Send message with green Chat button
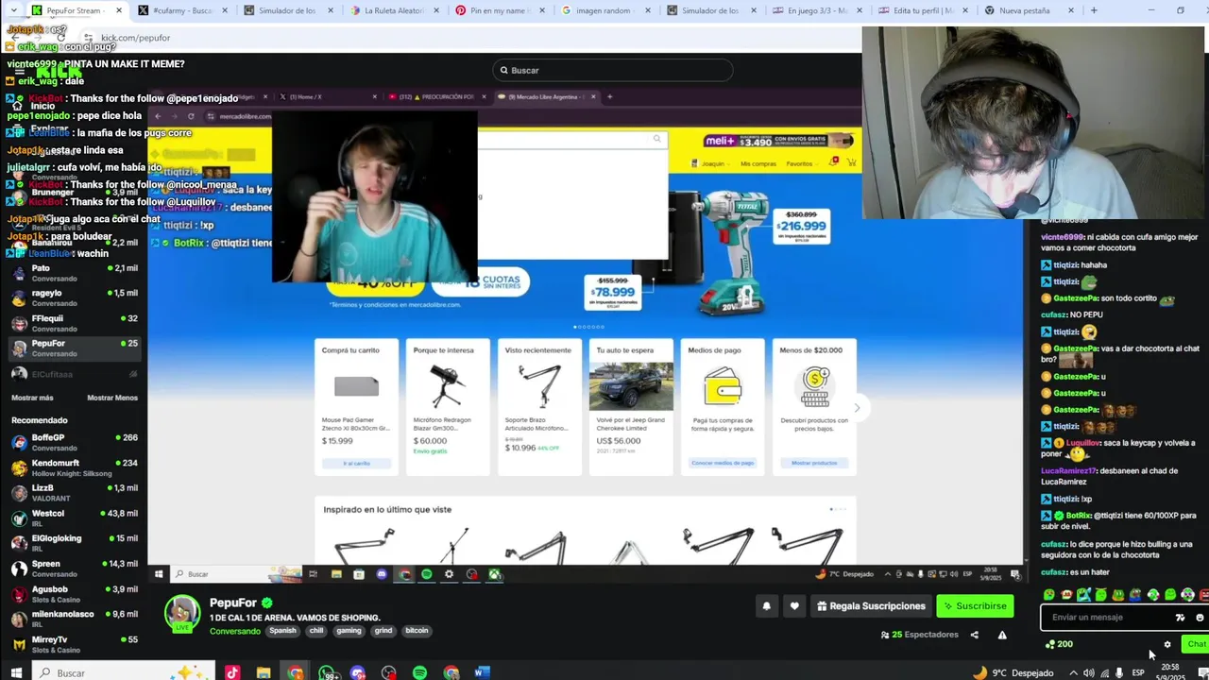This screenshot has width=1209, height=680. [1196, 644]
